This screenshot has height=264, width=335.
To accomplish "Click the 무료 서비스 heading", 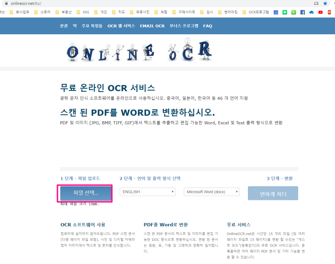I will (x=239, y=225).
